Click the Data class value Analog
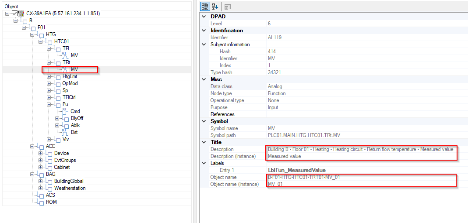The image size is (468, 223). click(275, 86)
